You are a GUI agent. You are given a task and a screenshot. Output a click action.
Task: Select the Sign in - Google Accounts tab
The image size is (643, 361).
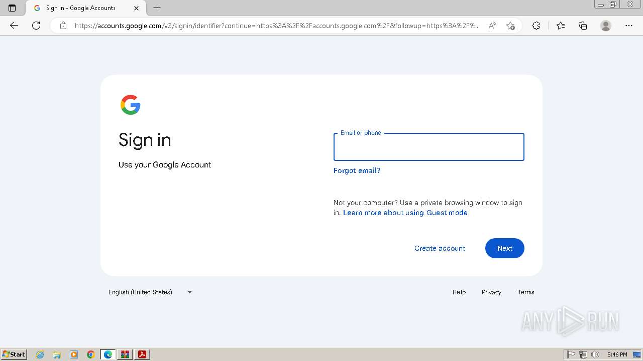pyautogui.click(x=85, y=8)
